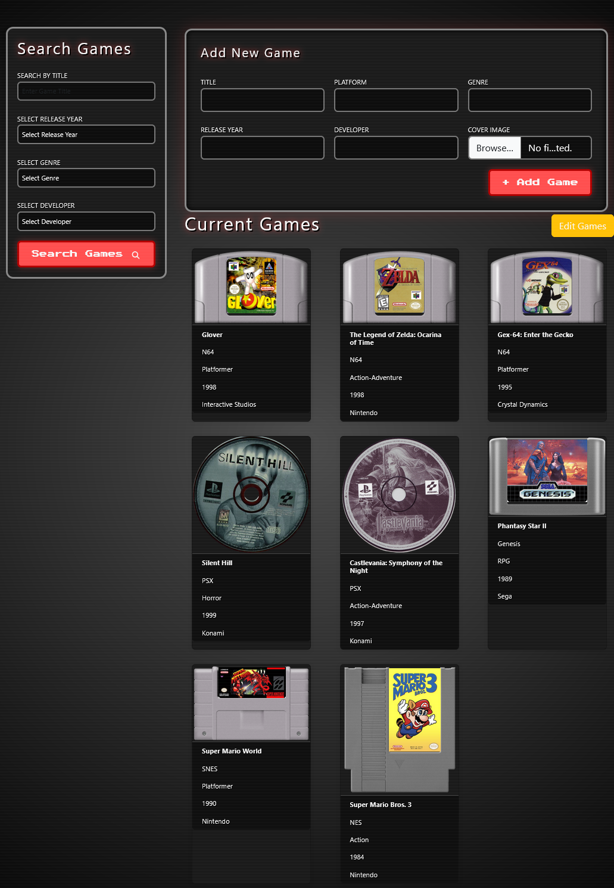Open the Select Release Year dropdown

86,135
